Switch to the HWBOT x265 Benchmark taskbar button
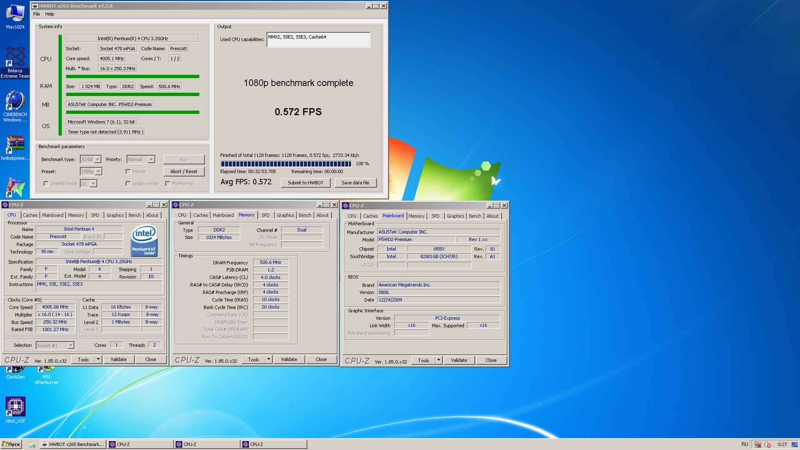This screenshot has height=450, width=800. [x=73, y=444]
